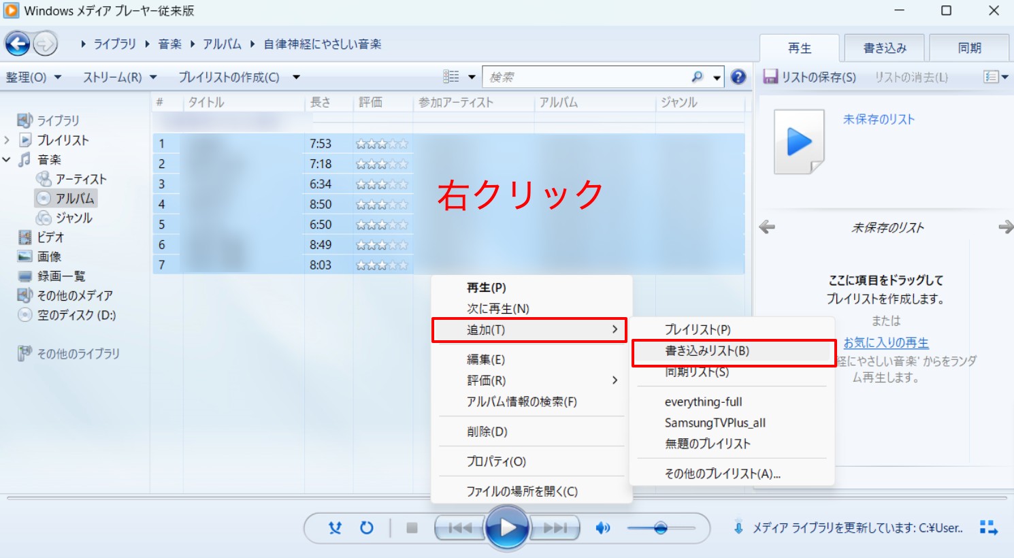Screen dimensions: 1014x558
Task: Choose その他のプレイリスト(A)...
Action: point(732,474)
